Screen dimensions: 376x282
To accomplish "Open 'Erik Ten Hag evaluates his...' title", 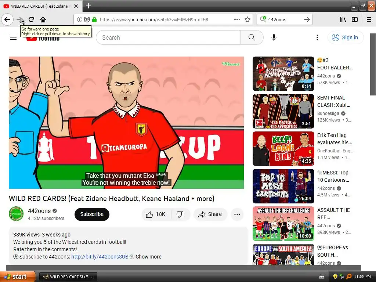I will (x=335, y=139).
